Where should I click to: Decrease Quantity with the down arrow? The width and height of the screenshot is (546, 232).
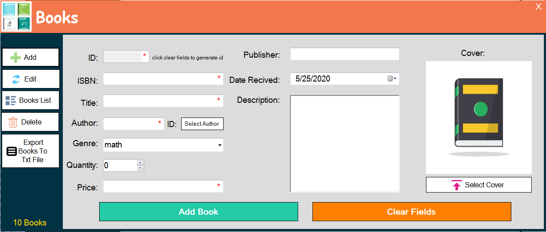(x=140, y=168)
